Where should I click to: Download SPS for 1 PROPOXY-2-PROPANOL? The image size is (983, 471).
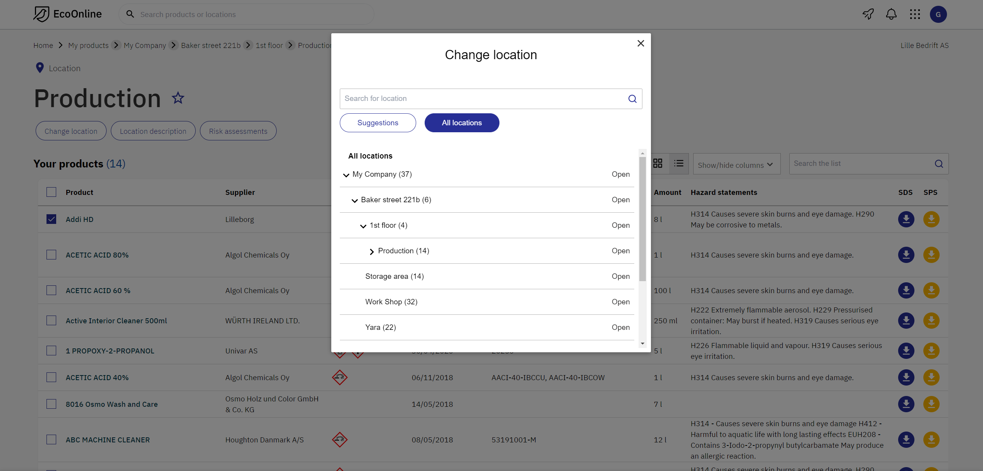[931, 351]
